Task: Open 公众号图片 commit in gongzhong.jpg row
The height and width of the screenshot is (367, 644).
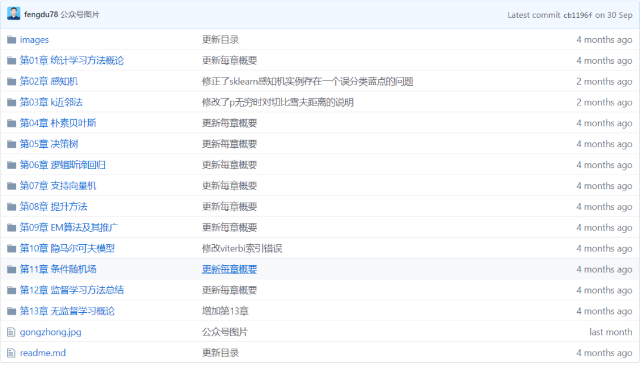Action: tap(225, 332)
